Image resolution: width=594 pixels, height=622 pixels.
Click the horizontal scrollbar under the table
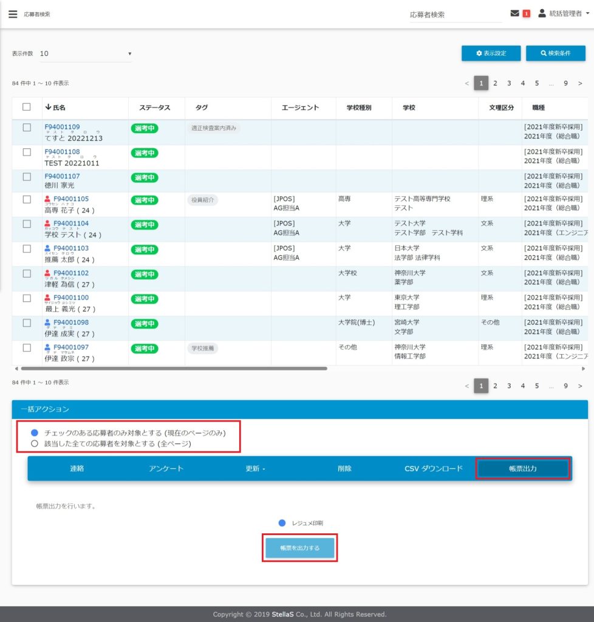(174, 368)
